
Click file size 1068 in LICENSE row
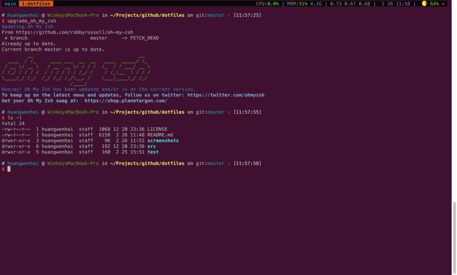click(x=104, y=129)
